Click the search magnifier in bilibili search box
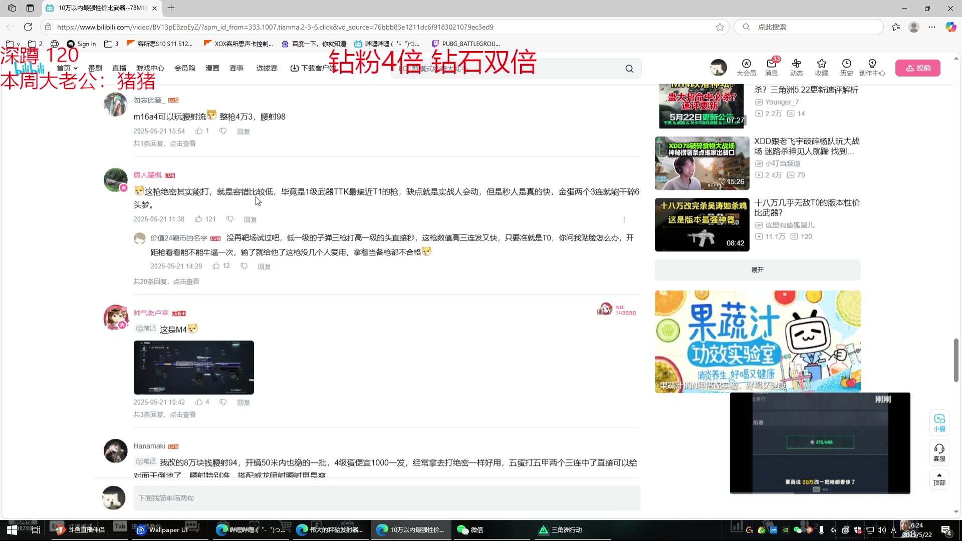The height and width of the screenshot is (541, 962). pyautogui.click(x=629, y=69)
